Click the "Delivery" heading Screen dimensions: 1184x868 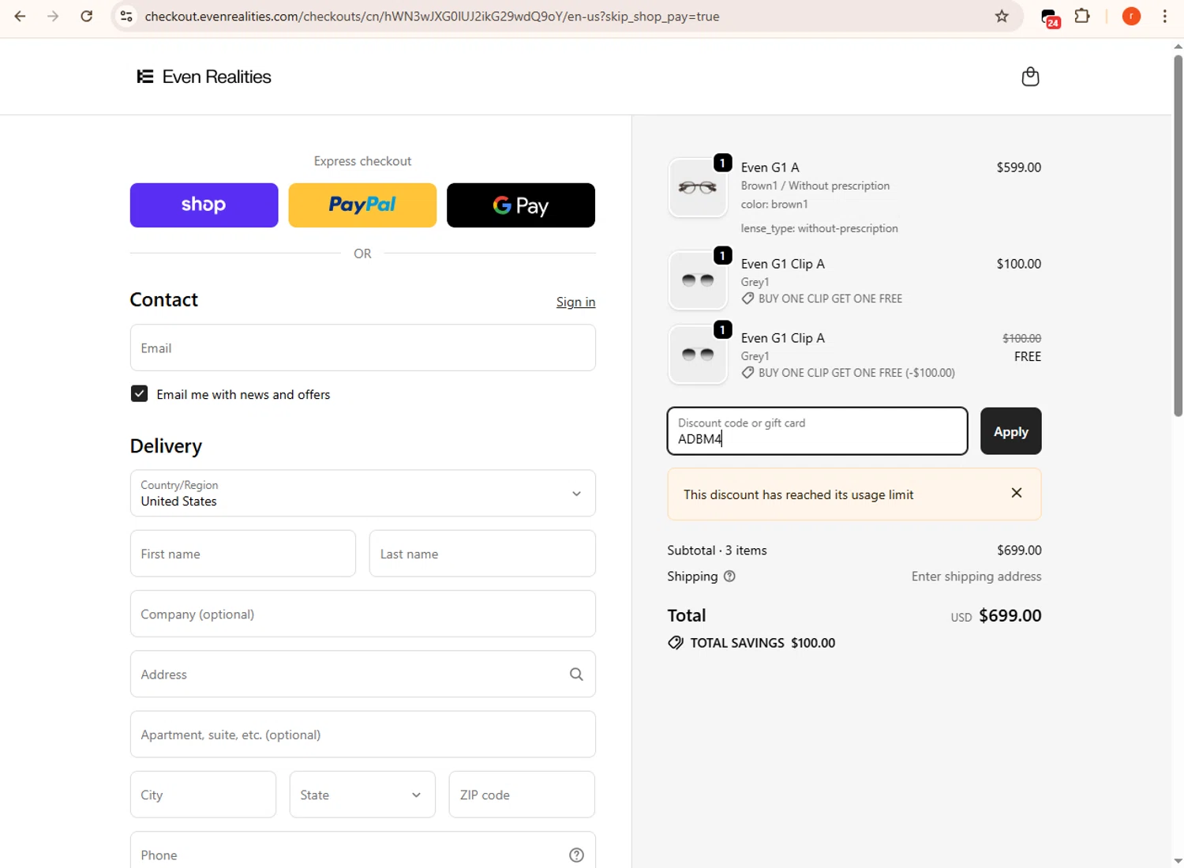click(166, 446)
